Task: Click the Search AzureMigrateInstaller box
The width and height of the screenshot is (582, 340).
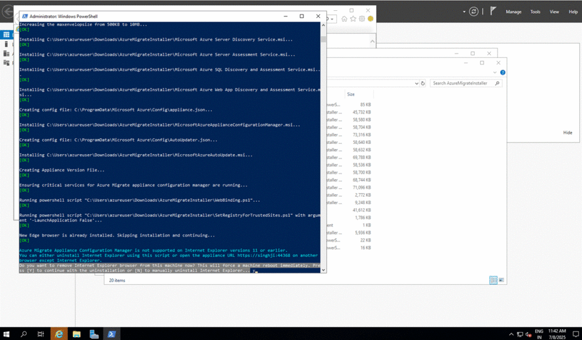Action: pos(463,83)
